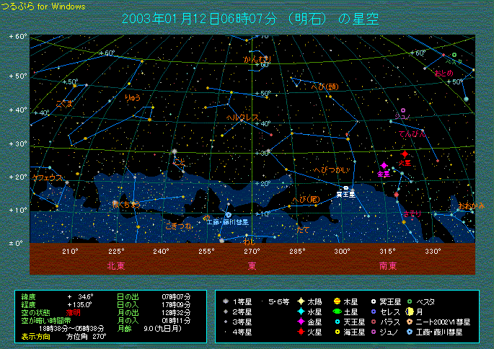This screenshot has width=494, height=349.
Task: Click the Juno (ジュノ) asteroid marker
Action: [x=402, y=111]
